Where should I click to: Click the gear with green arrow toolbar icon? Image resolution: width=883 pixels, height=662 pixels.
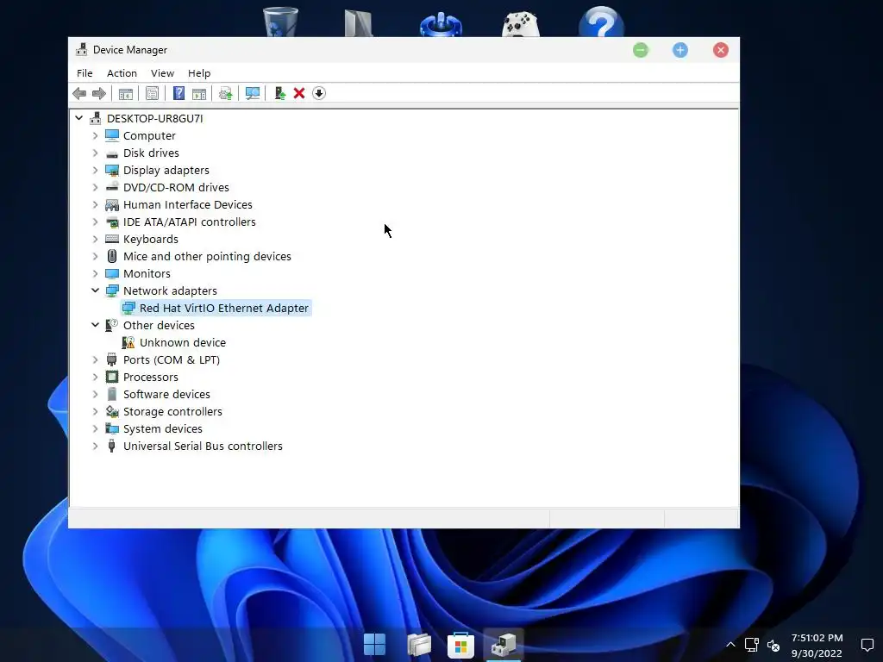pyautogui.click(x=225, y=93)
